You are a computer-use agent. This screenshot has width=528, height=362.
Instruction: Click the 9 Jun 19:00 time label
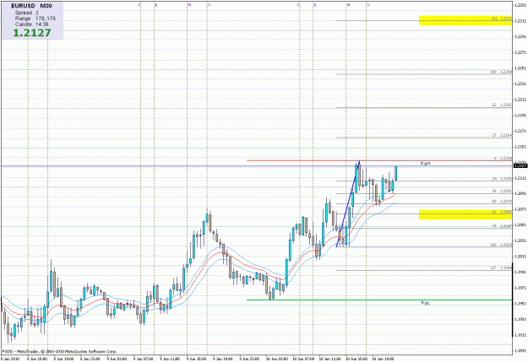click(x=223, y=359)
